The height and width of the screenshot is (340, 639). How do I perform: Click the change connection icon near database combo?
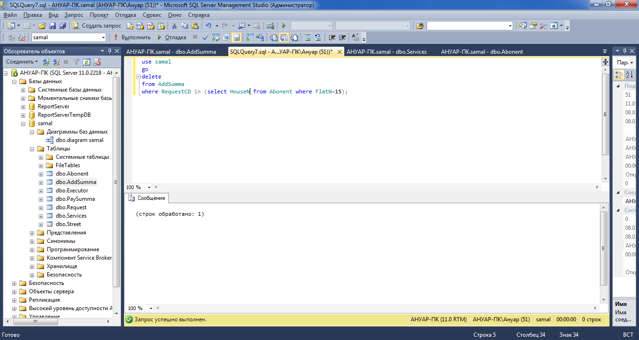[22, 37]
